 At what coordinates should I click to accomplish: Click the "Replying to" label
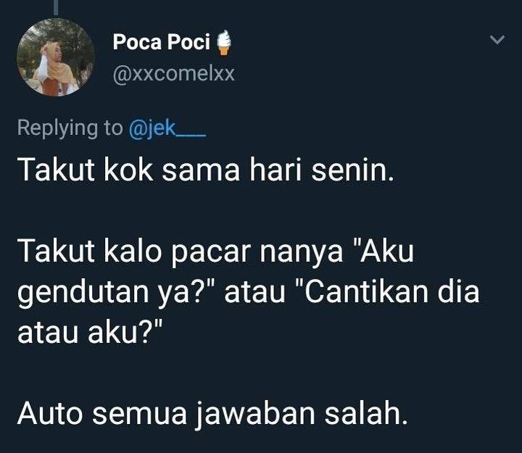click(70, 128)
